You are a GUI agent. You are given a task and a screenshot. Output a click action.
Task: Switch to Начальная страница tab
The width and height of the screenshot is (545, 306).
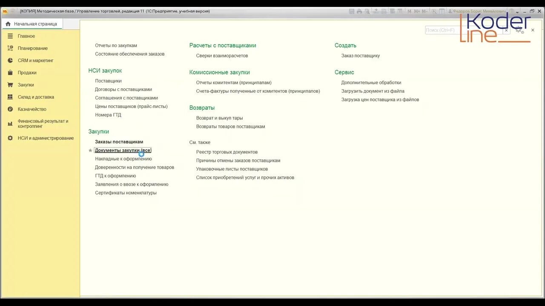[x=33, y=24]
